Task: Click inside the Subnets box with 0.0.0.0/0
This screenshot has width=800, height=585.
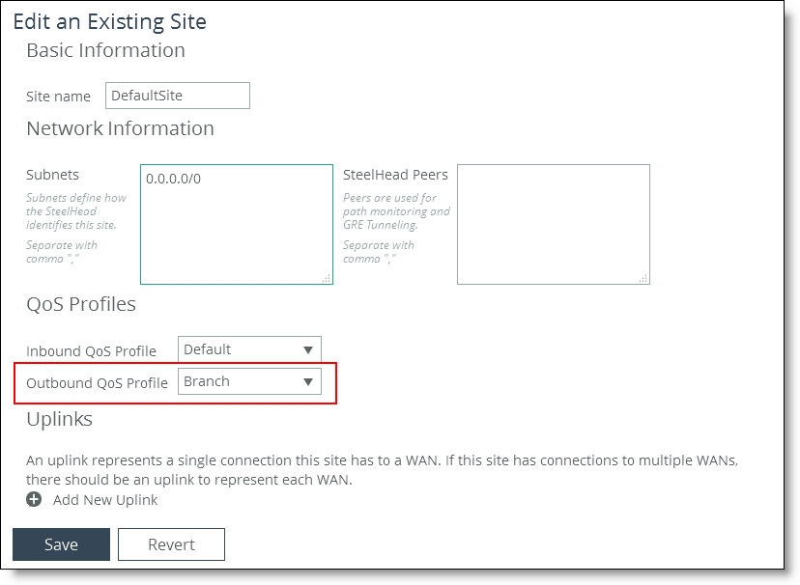Action: 237,224
